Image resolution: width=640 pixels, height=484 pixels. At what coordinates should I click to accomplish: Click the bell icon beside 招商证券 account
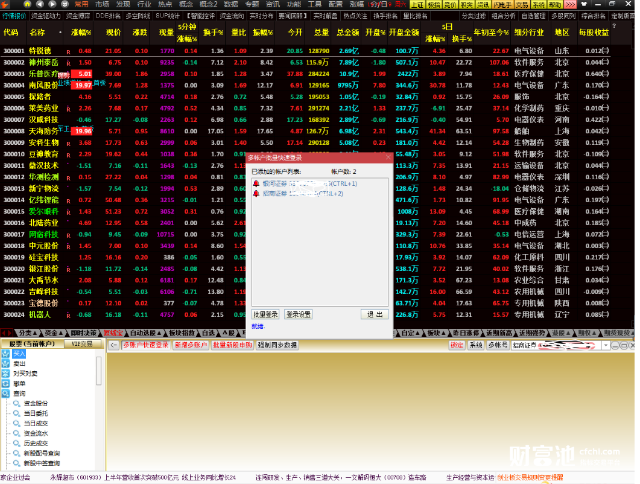256,194
